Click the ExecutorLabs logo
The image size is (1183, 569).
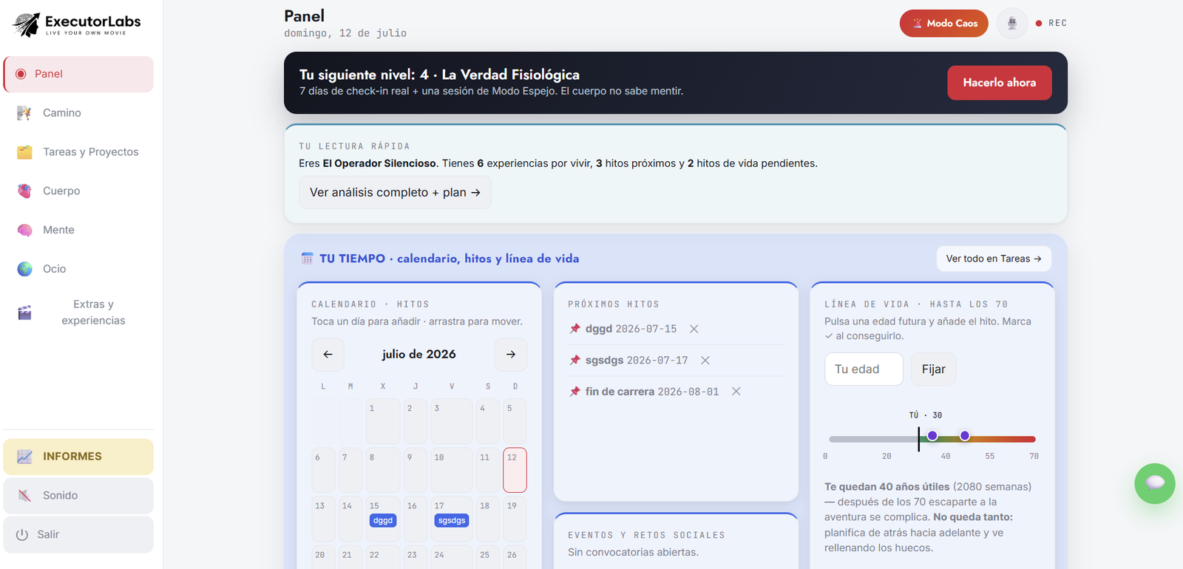[x=77, y=24]
